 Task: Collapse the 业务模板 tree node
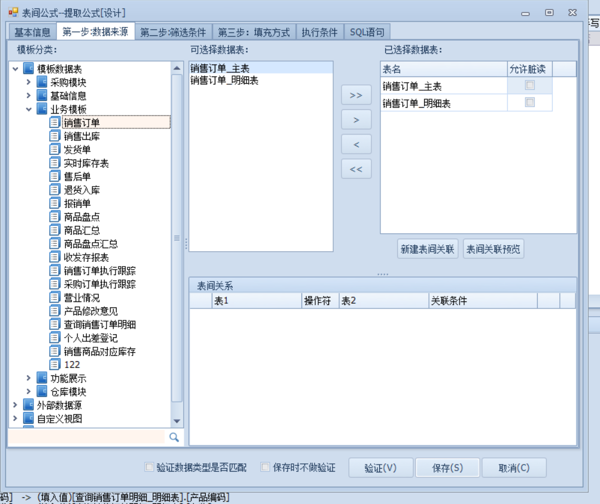click(29, 109)
